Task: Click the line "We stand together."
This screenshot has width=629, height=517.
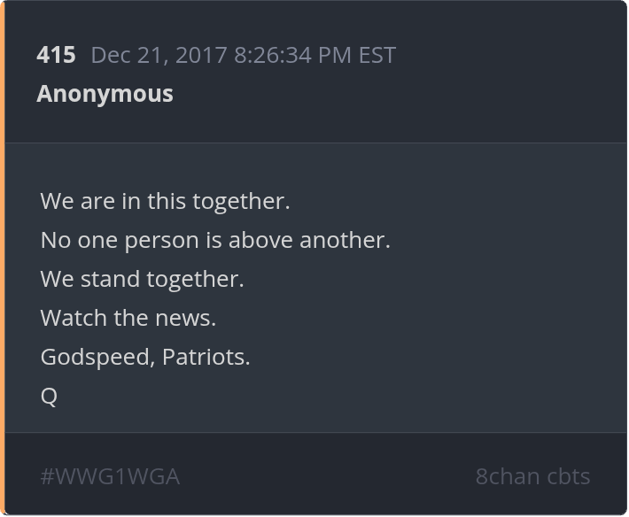Action: [142, 279]
